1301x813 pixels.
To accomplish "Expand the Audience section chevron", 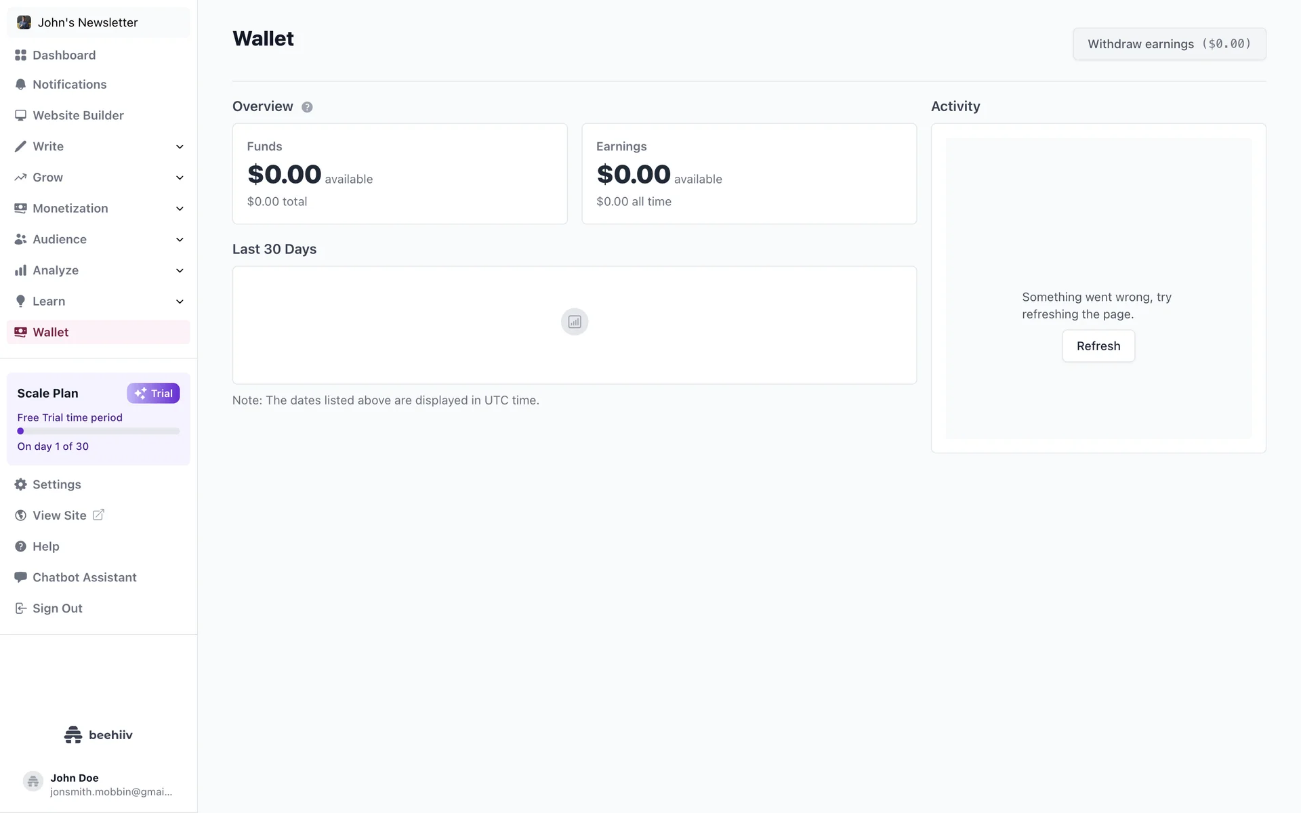I will click(180, 239).
